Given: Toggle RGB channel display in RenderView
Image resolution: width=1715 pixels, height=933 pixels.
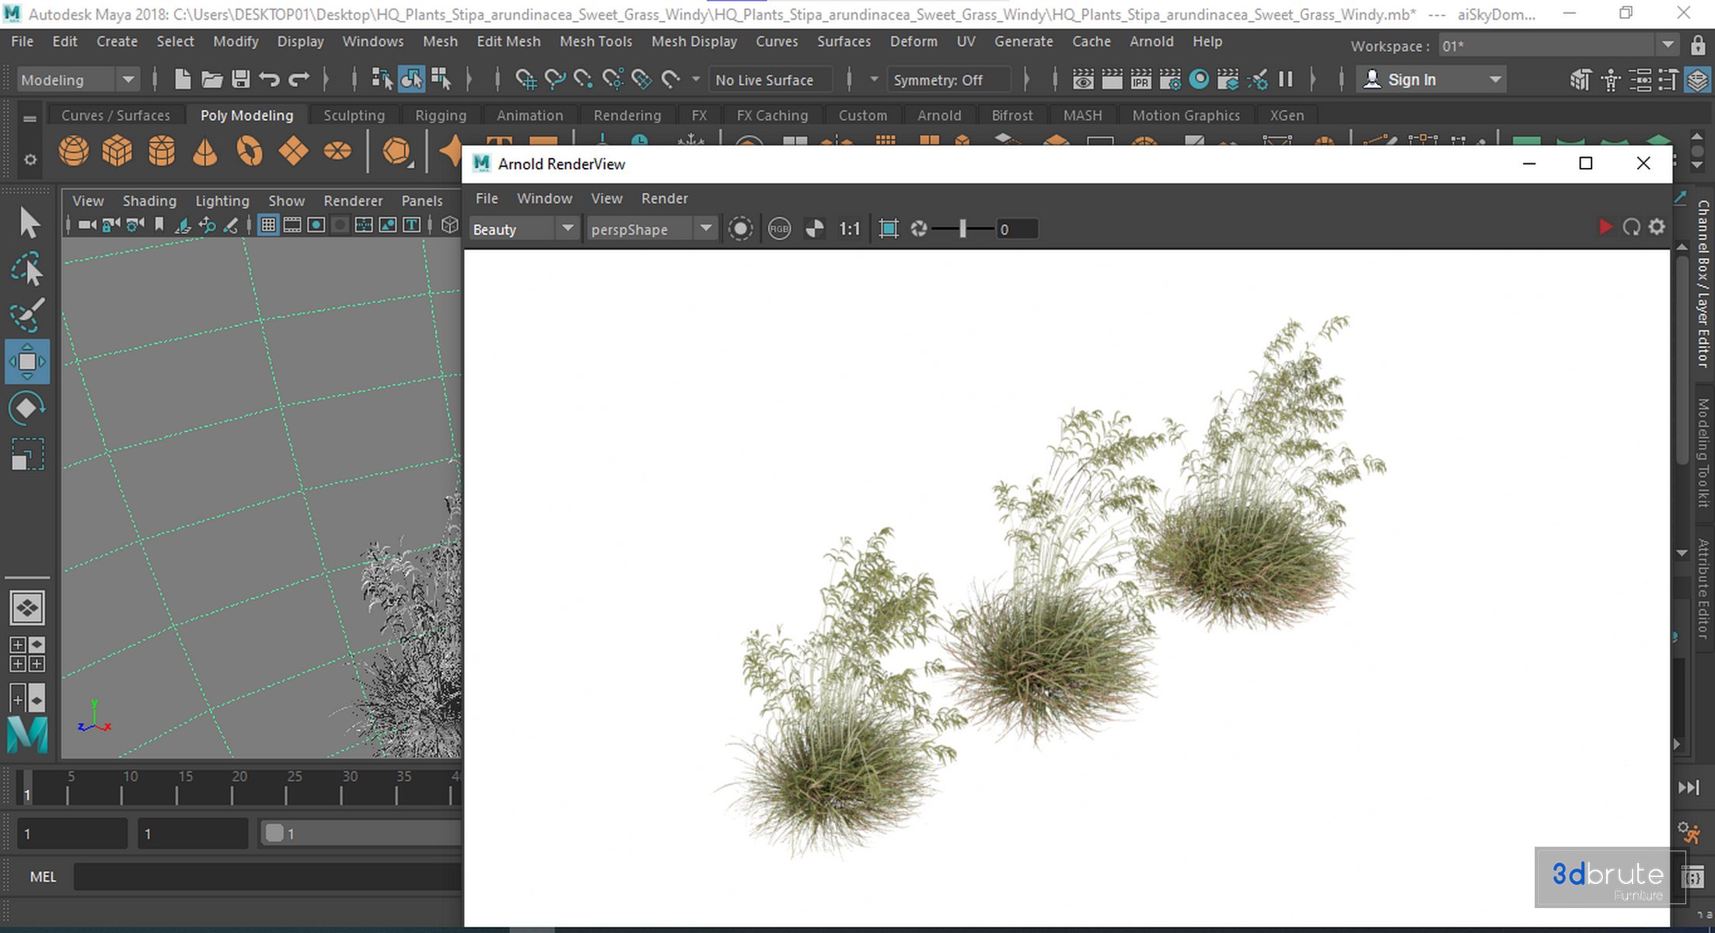Looking at the screenshot, I should [779, 229].
